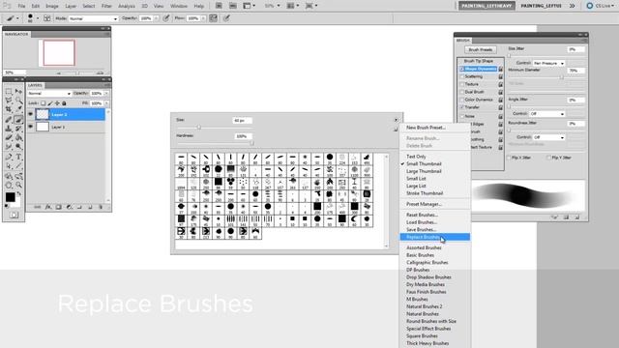Open the painting Mode dropdown in options bar
The width and height of the screenshot is (619, 348).
click(x=93, y=18)
